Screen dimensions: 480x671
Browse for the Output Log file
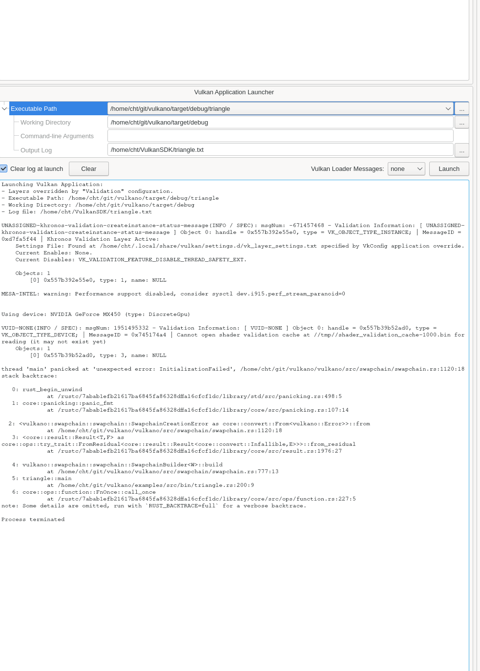(x=461, y=150)
